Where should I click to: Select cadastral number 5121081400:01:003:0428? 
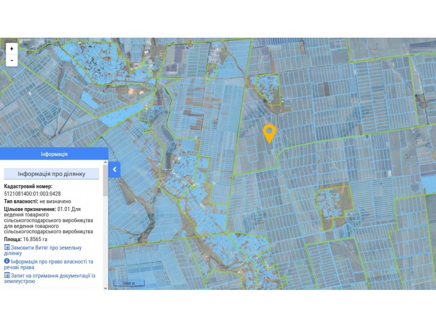pos(32,194)
